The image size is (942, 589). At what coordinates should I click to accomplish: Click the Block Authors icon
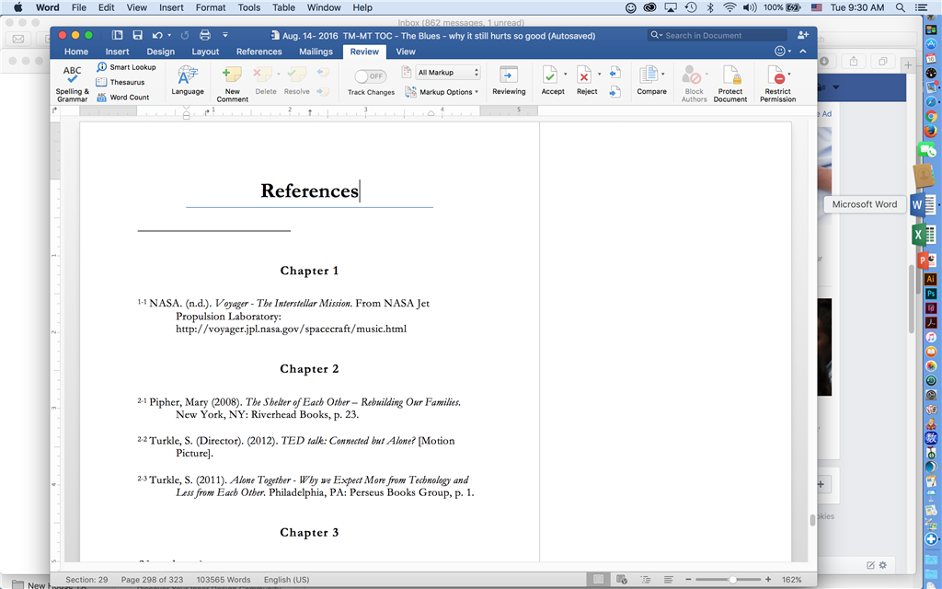(x=692, y=75)
